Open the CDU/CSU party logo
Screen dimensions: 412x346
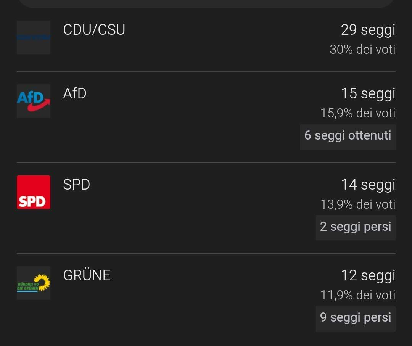[x=33, y=37]
